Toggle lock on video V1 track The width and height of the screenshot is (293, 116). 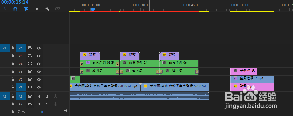[13, 87]
